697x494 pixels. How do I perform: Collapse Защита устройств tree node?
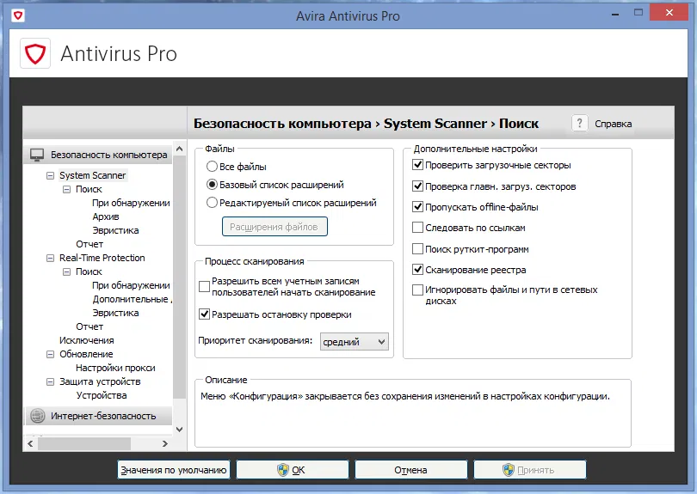pyautogui.click(x=50, y=382)
